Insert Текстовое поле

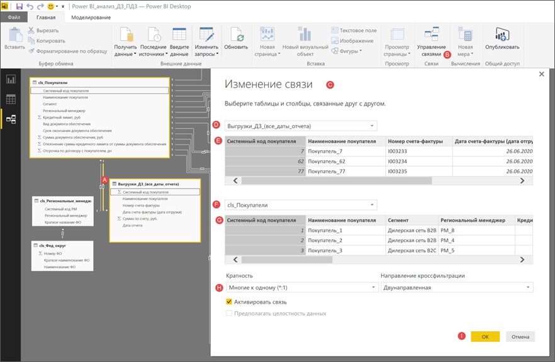(354, 30)
